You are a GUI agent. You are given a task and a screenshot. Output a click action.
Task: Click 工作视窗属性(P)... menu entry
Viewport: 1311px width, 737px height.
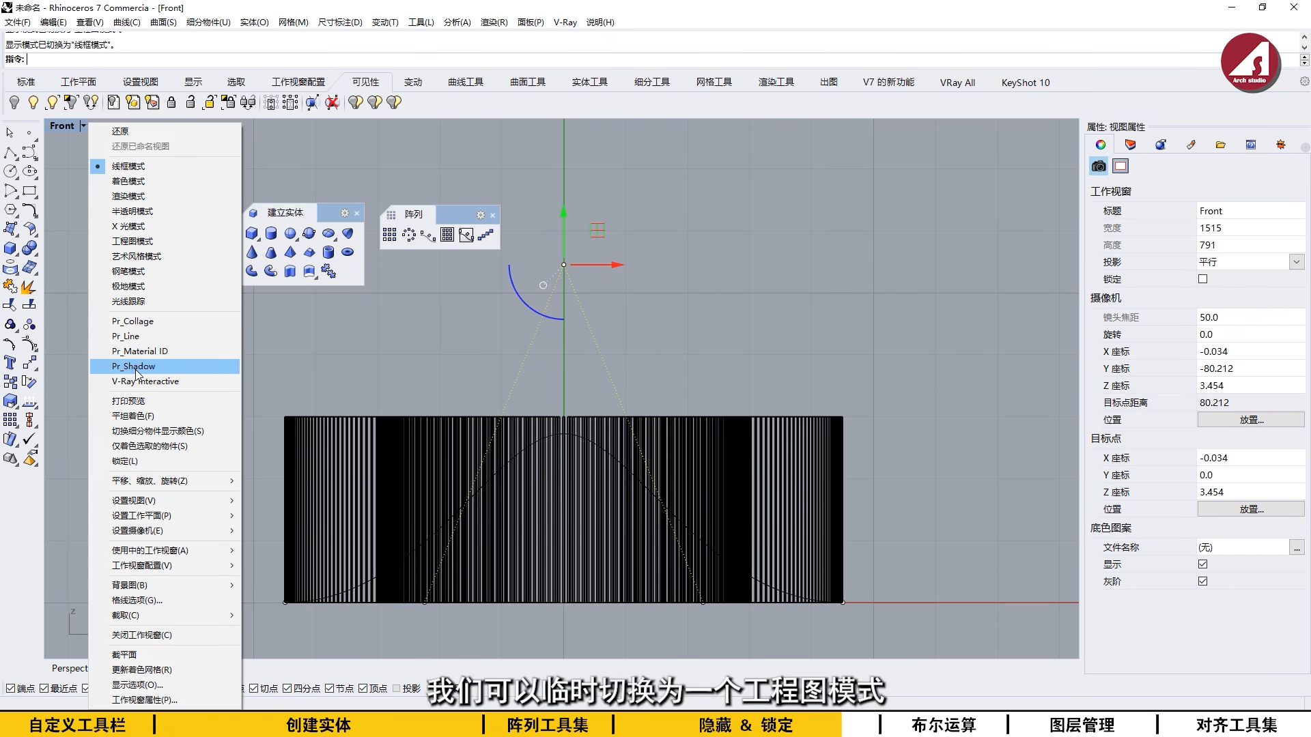pyautogui.click(x=165, y=700)
